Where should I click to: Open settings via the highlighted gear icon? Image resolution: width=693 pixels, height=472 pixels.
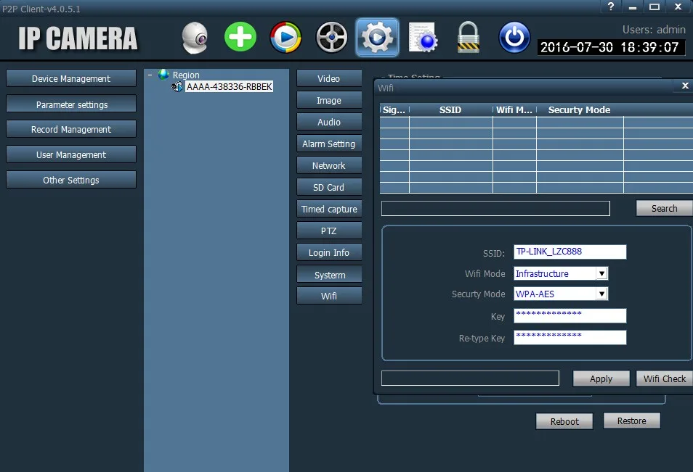coord(377,38)
